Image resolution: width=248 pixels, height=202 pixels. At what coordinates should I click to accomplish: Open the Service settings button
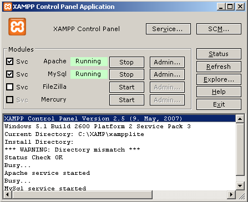168,29
